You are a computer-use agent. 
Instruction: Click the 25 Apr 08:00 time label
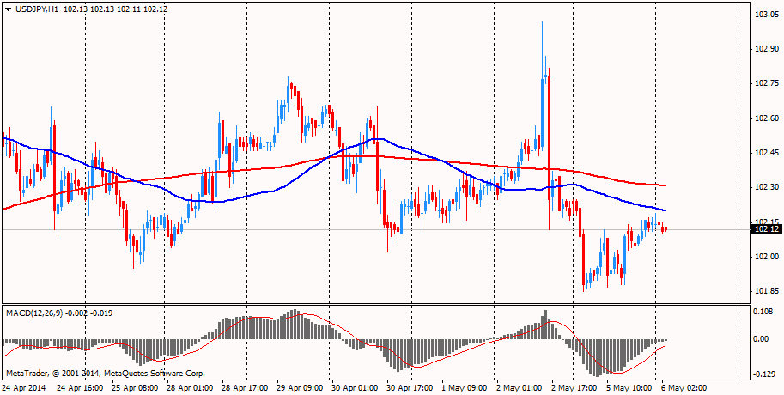[x=135, y=388]
